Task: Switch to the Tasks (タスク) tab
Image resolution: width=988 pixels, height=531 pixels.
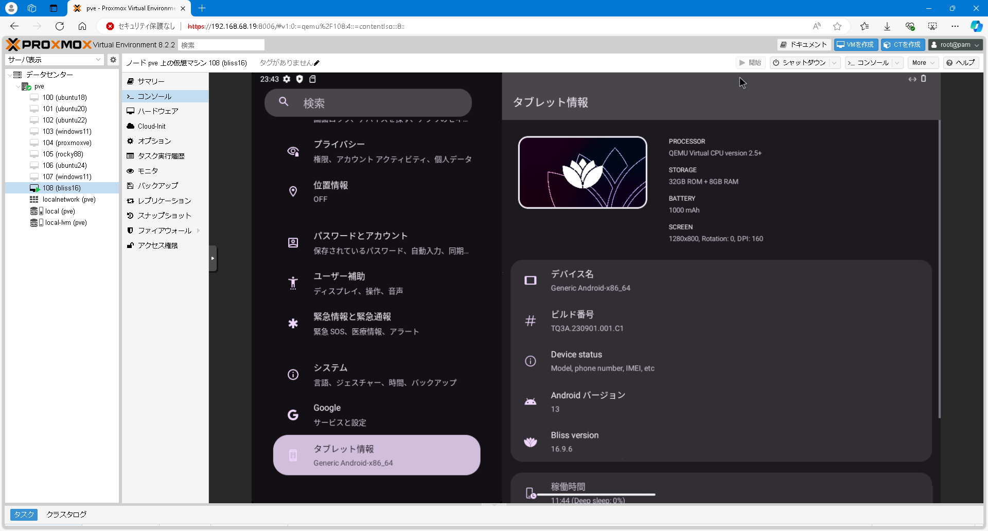Action: tap(24, 515)
